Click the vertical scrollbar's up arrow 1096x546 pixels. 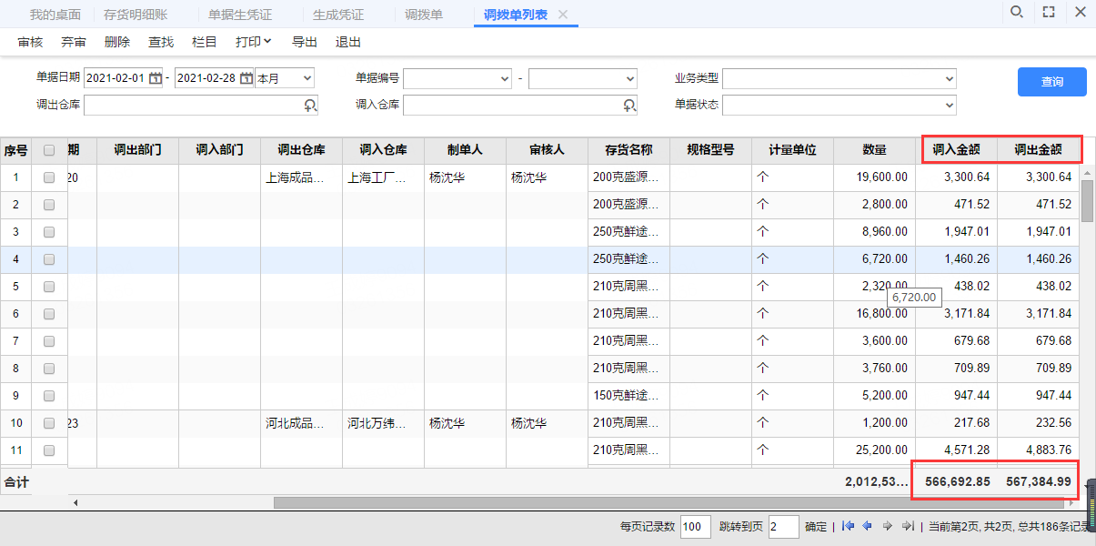click(x=1087, y=172)
